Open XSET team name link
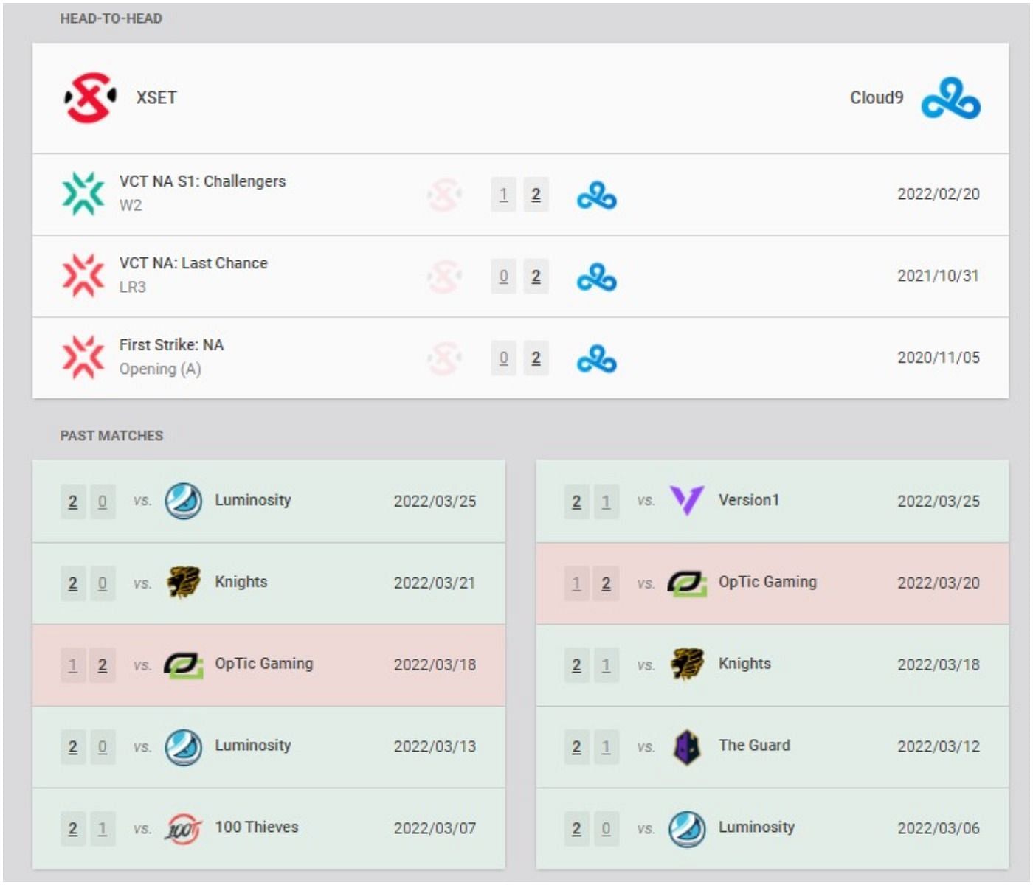 (156, 97)
